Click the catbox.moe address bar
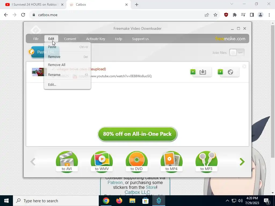This screenshot has height=206, width=275. 118,15
